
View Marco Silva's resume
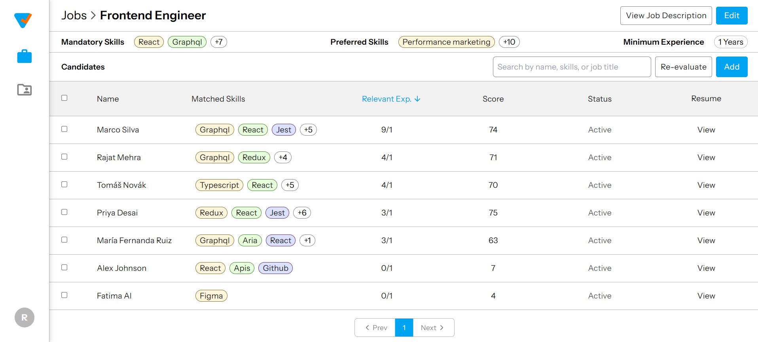[x=706, y=130]
